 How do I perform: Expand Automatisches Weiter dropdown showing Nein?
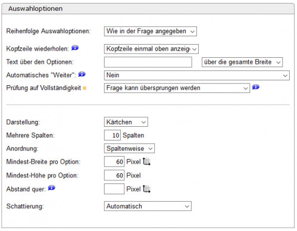tap(197, 76)
